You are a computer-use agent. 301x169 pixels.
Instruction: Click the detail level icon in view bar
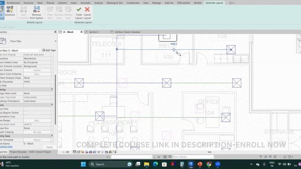[74, 152]
